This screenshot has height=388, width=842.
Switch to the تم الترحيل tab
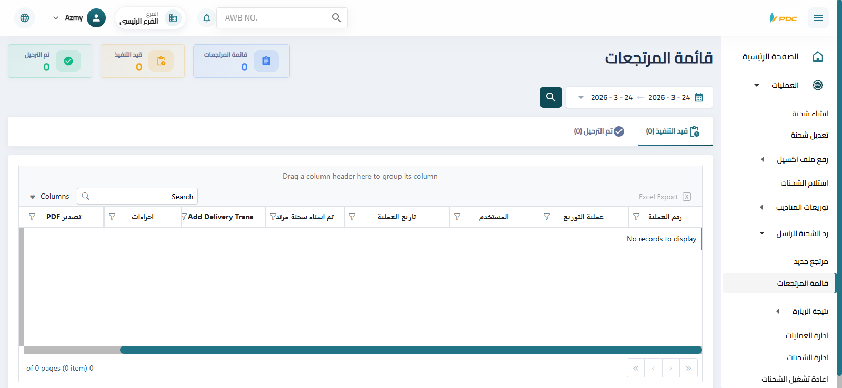click(598, 131)
